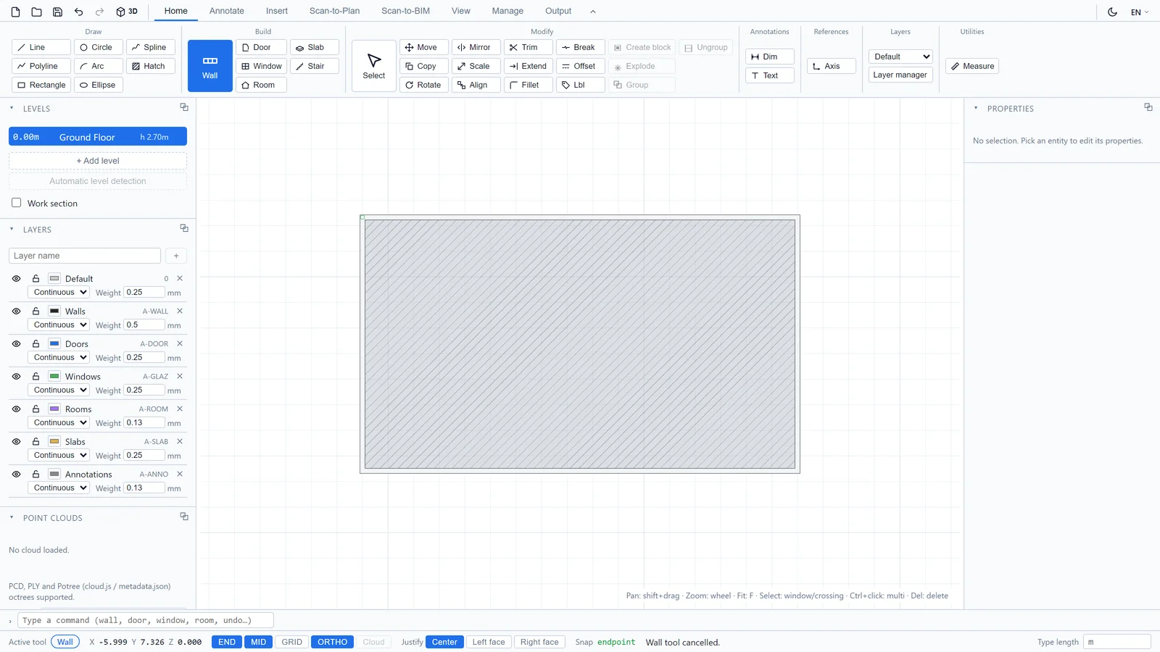The width and height of the screenshot is (1160, 652).
Task: Enable the Work section checkbox
Action: coord(16,203)
